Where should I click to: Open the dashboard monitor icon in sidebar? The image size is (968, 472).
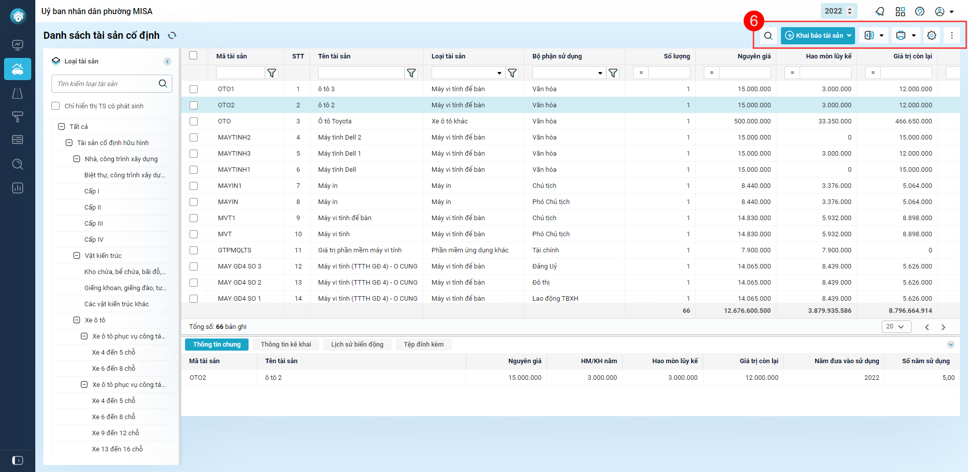18,45
